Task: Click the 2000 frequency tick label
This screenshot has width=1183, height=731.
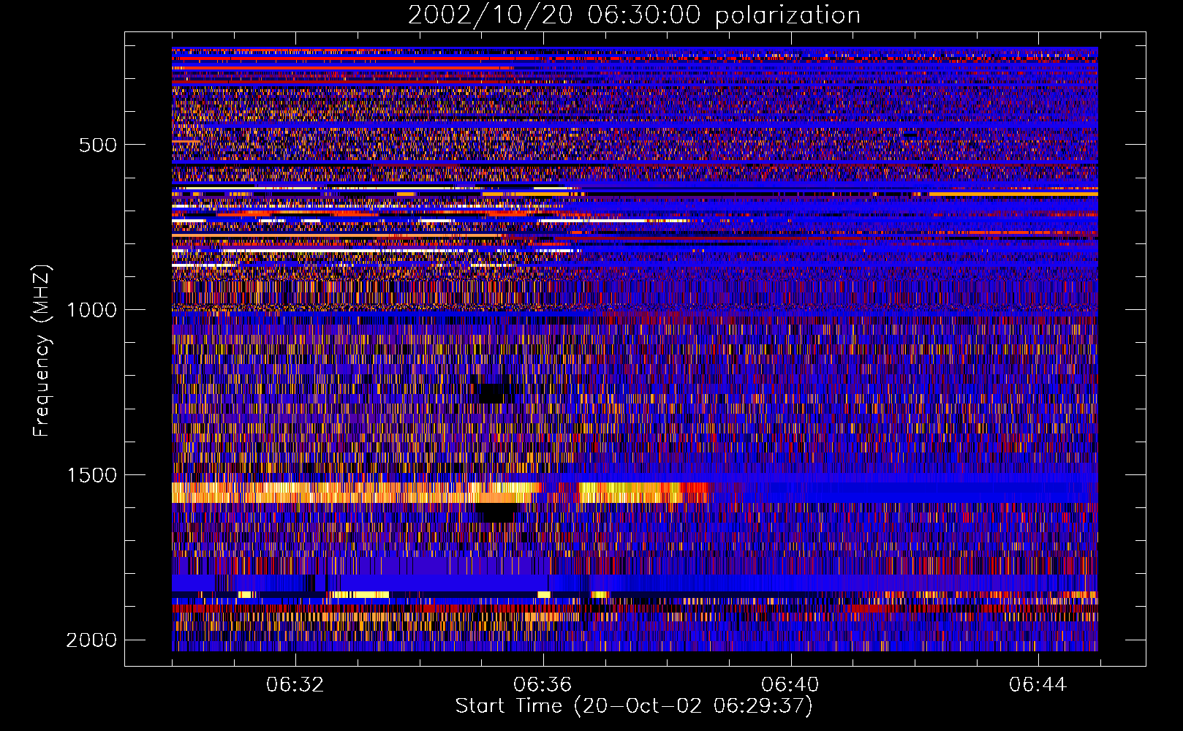Action: coord(91,640)
